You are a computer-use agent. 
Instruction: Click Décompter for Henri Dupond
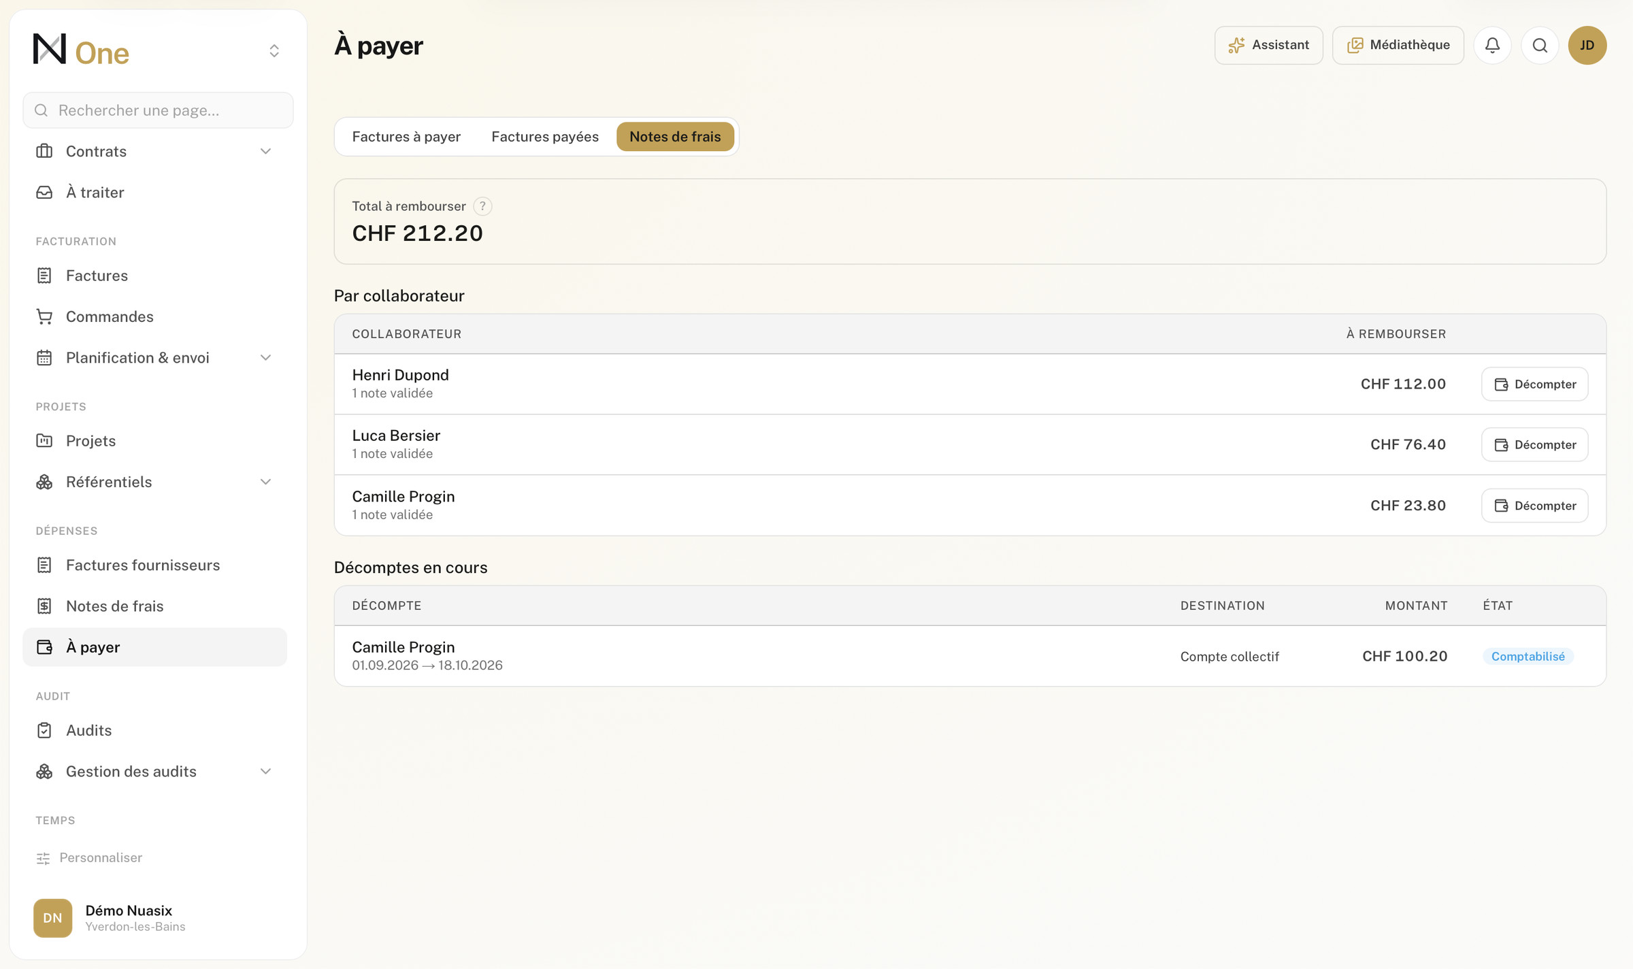(1535, 384)
